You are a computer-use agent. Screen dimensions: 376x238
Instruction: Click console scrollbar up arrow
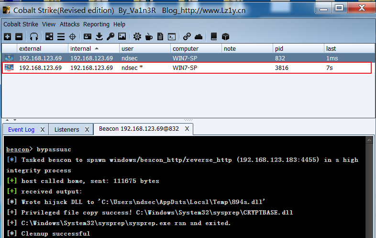369,140
